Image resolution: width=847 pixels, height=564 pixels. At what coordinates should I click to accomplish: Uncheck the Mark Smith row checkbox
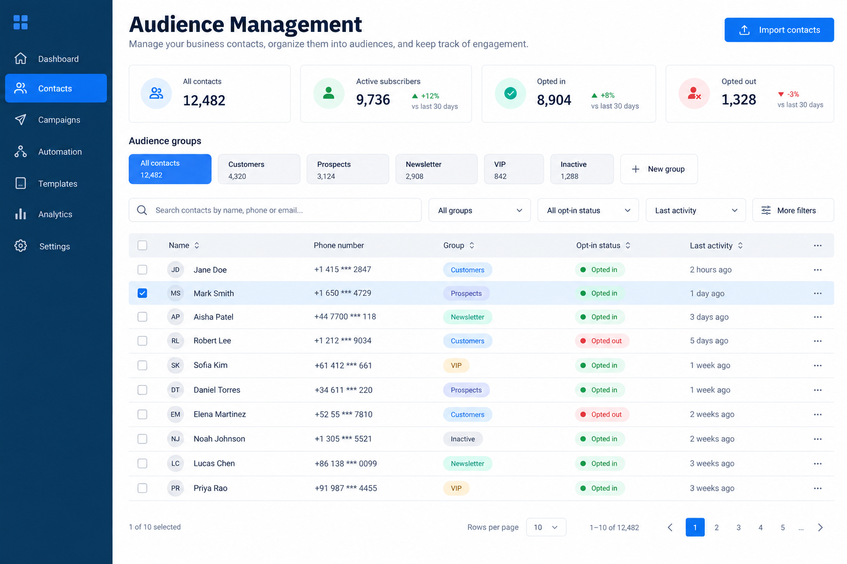[x=142, y=294]
